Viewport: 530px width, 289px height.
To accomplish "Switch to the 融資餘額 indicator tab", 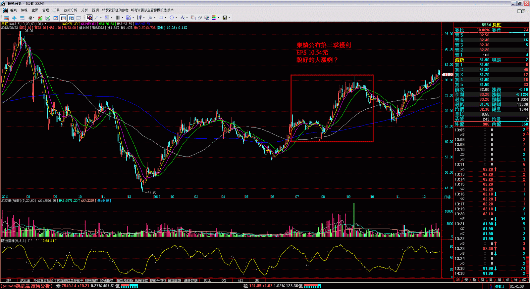I will 174,280.
